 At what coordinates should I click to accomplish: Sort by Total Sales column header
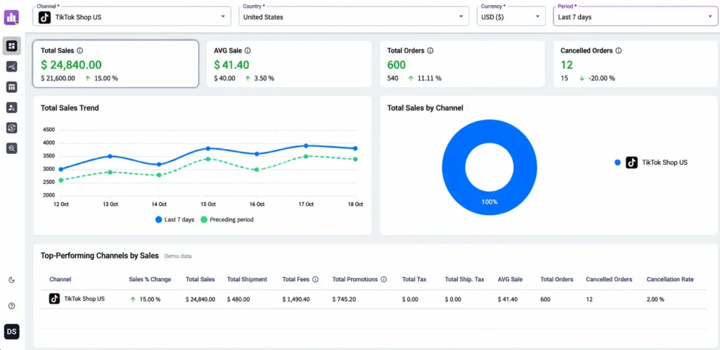click(x=200, y=279)
